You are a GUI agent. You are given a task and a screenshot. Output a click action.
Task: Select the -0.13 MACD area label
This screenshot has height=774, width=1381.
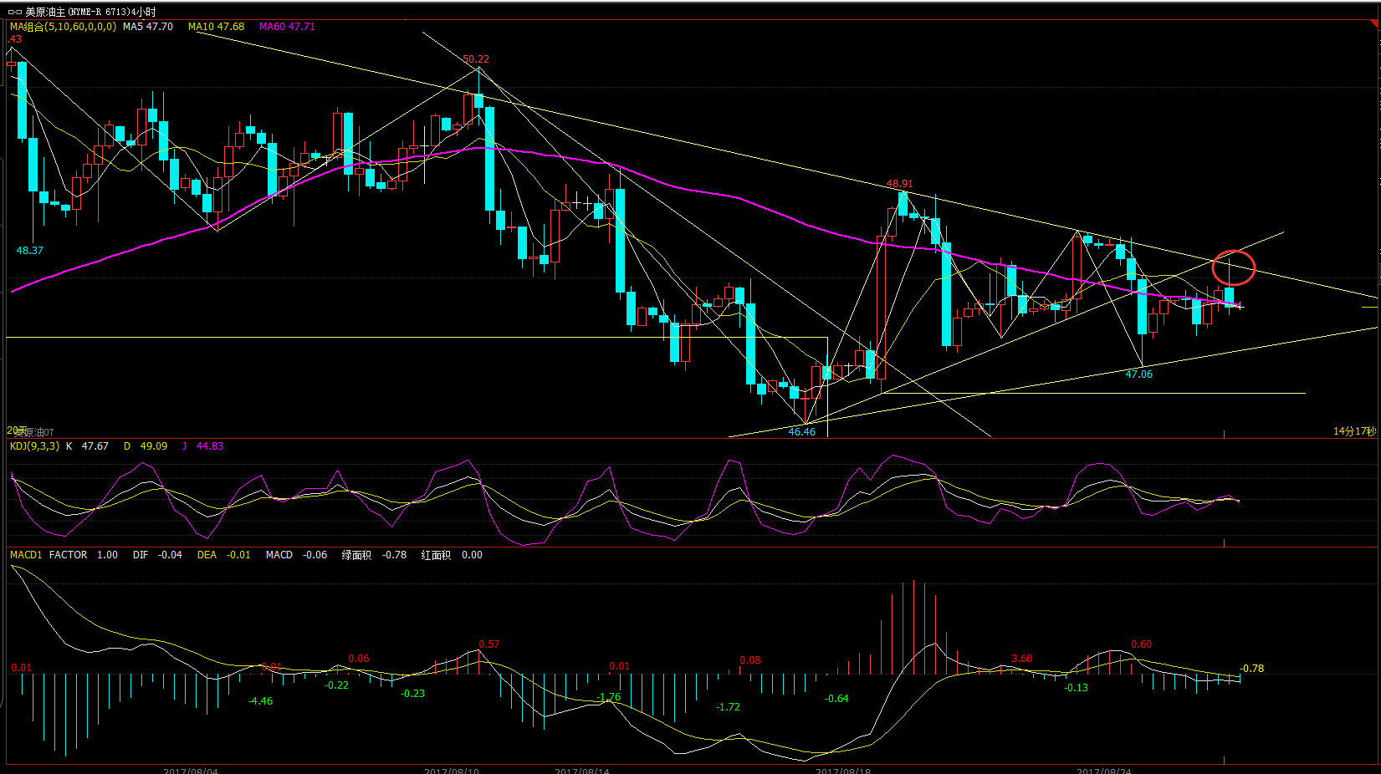(1076, 688)
